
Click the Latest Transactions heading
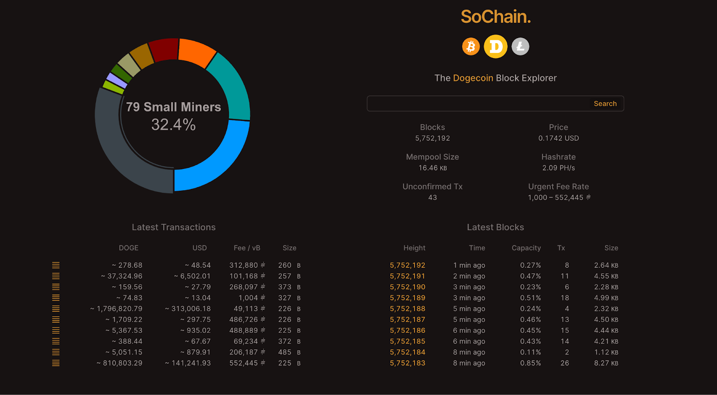[x=174, y=227]
